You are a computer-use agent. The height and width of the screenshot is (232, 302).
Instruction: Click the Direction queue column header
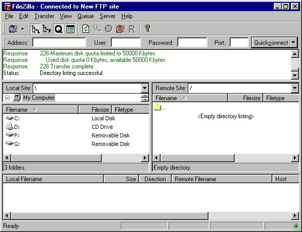pyautogui.click(x=155, y=179)
